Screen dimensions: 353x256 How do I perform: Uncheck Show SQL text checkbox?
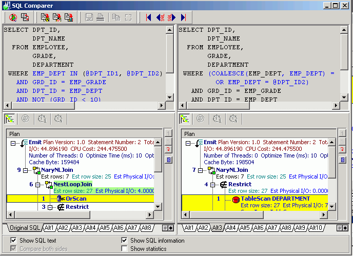pyautogui.click(x=13, y=241)
